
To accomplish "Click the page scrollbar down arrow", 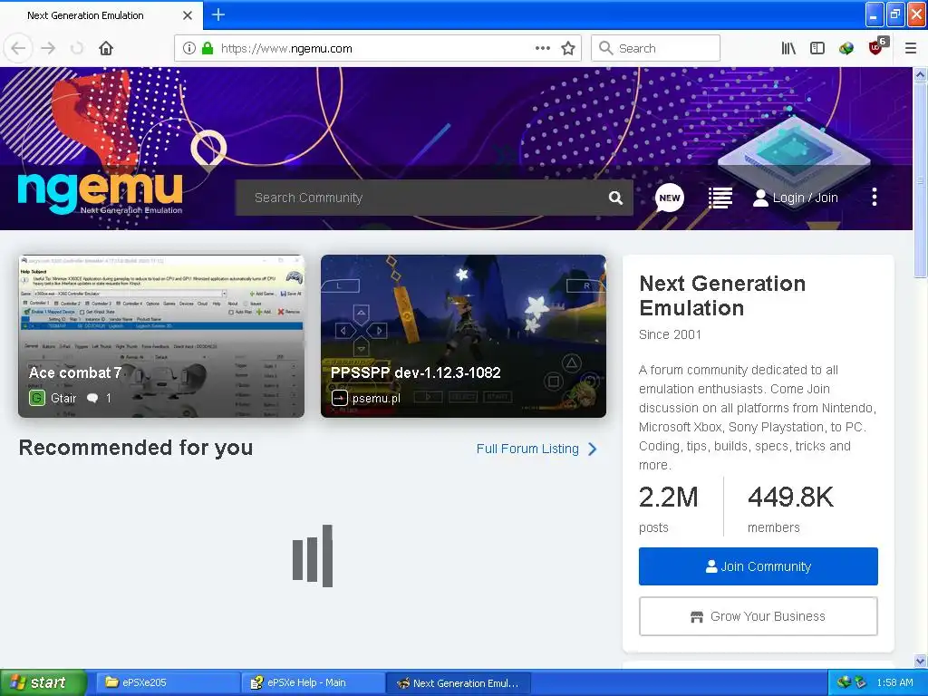I will click(x=920, y=661).
